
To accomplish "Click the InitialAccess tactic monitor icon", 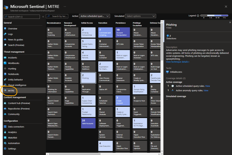I will tap(167, 72).
